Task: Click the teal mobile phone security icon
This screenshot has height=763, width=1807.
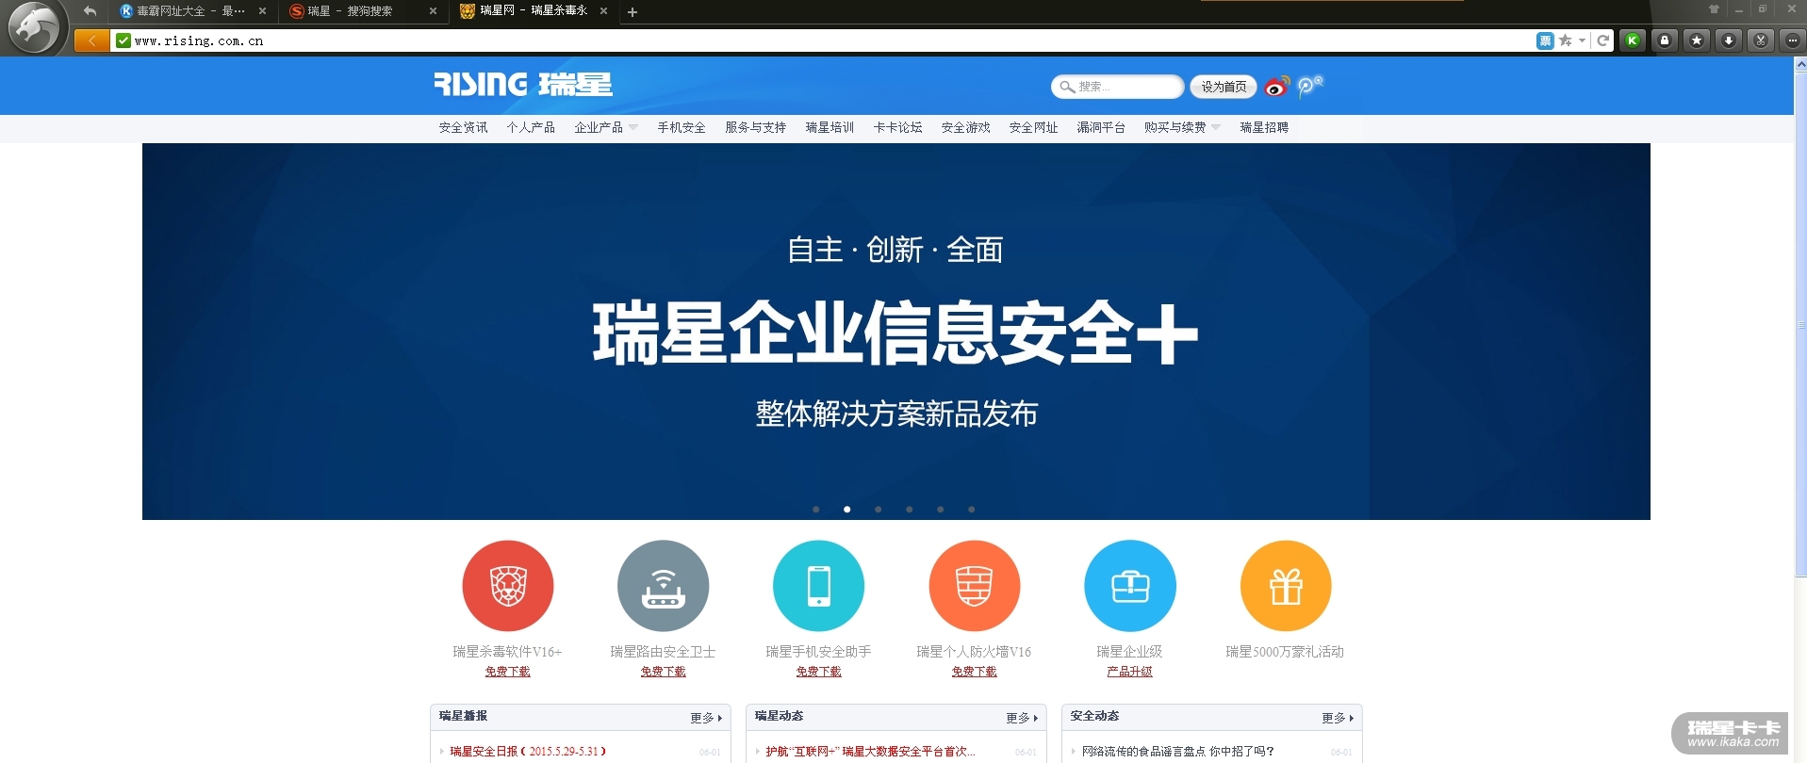Action: tap(819, 586)
